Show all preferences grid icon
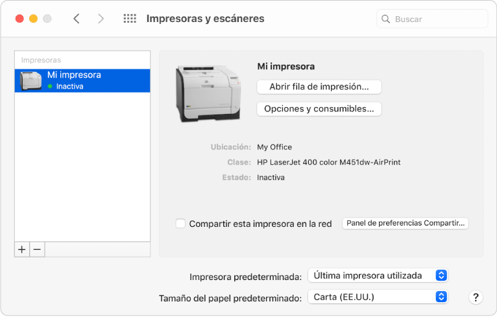497x317 pixels. point(130,19)
